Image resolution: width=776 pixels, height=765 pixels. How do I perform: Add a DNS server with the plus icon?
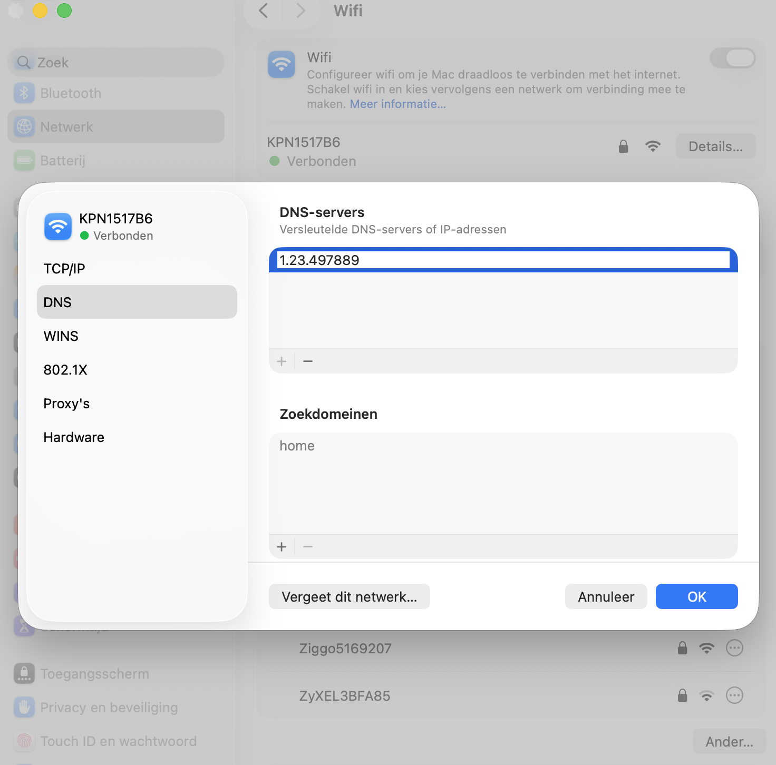tap(282, 361)
